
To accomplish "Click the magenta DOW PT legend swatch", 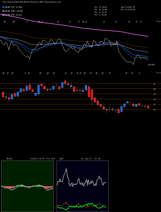I will click(x=4, y=15).
